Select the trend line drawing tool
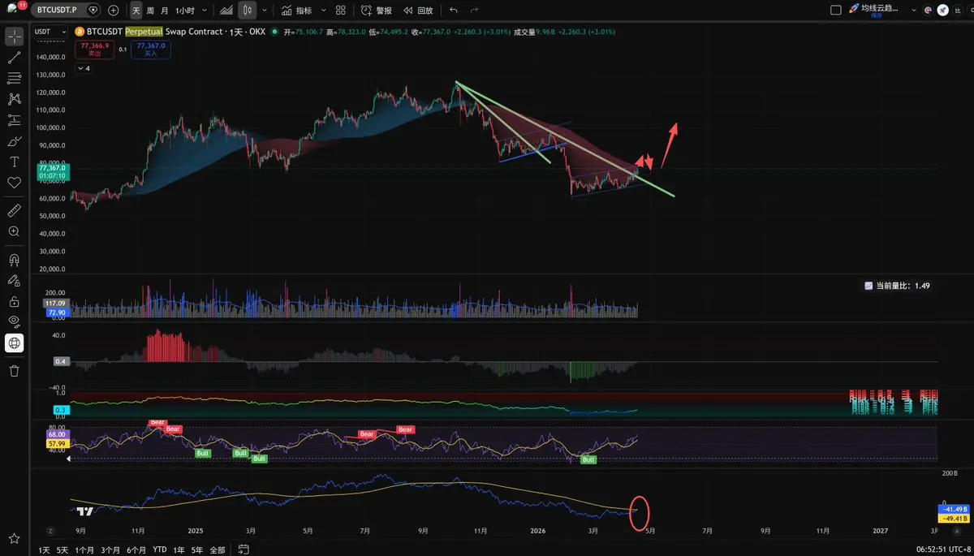This screenshot has width=974, height=556. pyautogui.click(x=14, y=58)
